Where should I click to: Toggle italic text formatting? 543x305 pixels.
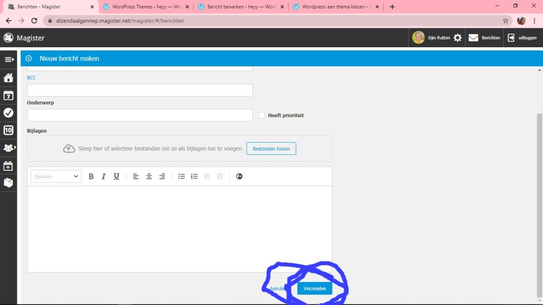(104, 177)
